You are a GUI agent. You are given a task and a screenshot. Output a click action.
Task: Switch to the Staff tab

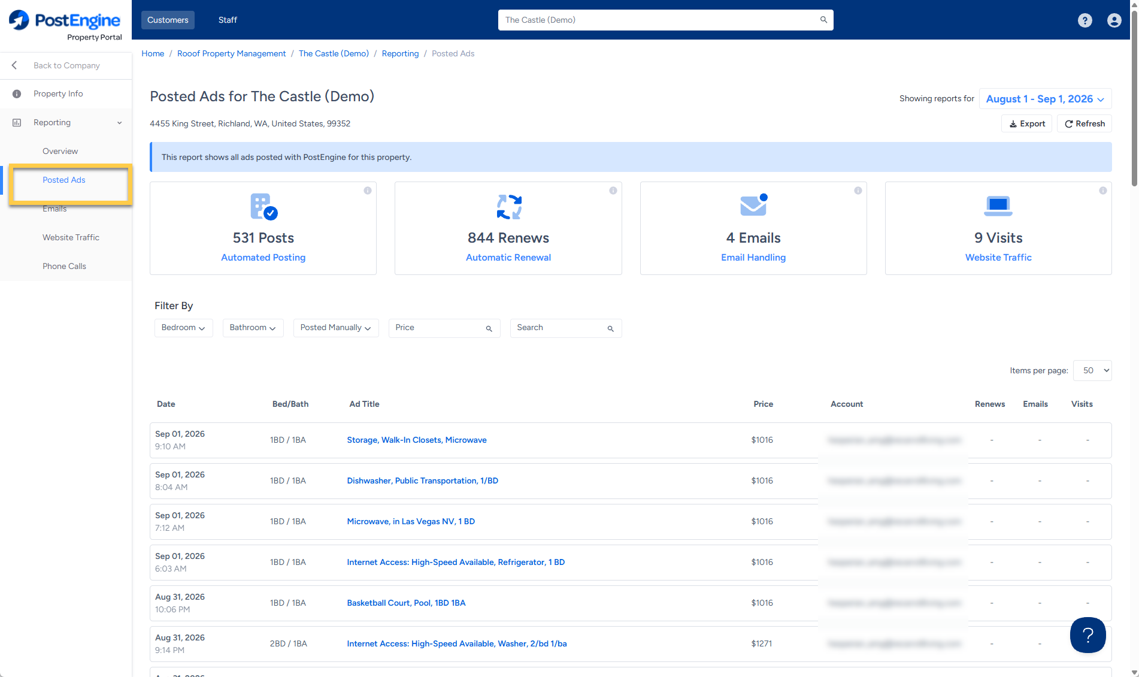tap(228, 20)
